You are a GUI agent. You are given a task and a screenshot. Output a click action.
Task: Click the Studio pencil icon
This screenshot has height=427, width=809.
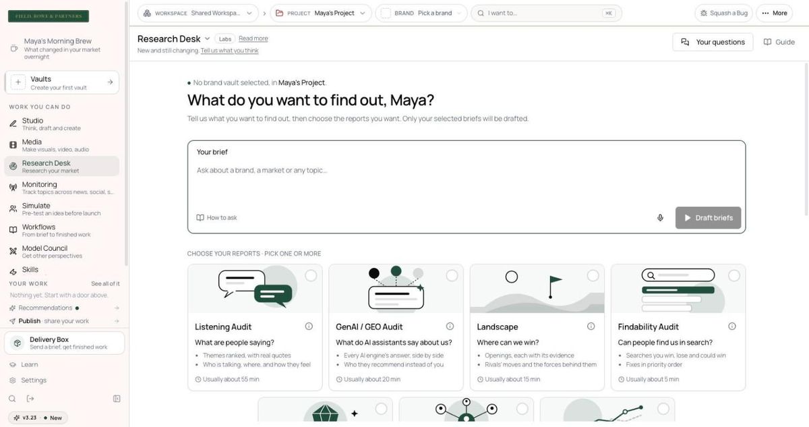point(13,124)
